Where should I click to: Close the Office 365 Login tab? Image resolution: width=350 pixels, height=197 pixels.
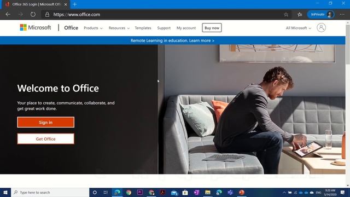pos(66,4)
